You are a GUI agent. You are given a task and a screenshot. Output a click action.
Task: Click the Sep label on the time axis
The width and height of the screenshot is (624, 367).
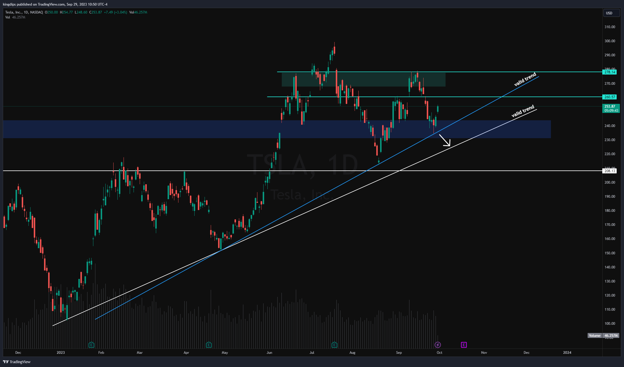point(399,353)
